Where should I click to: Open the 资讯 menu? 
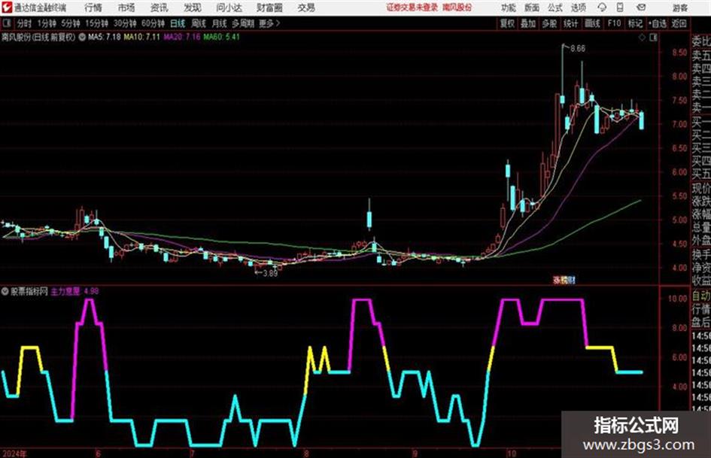point(160,8)
